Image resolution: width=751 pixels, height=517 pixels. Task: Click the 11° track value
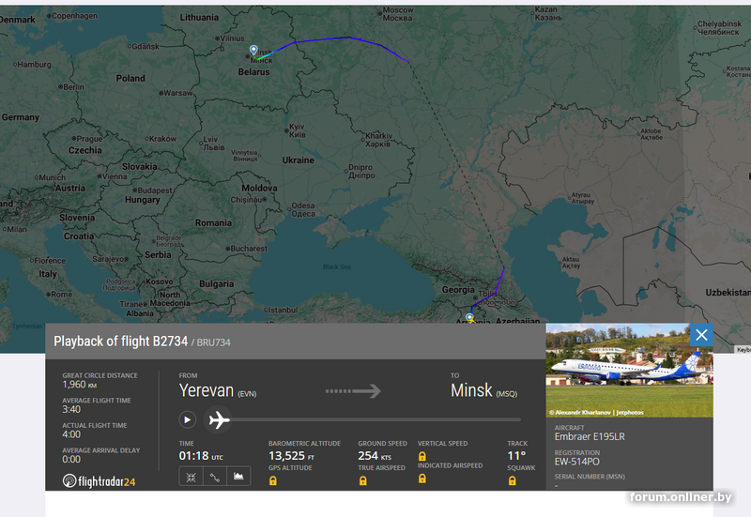click(517, 456)
